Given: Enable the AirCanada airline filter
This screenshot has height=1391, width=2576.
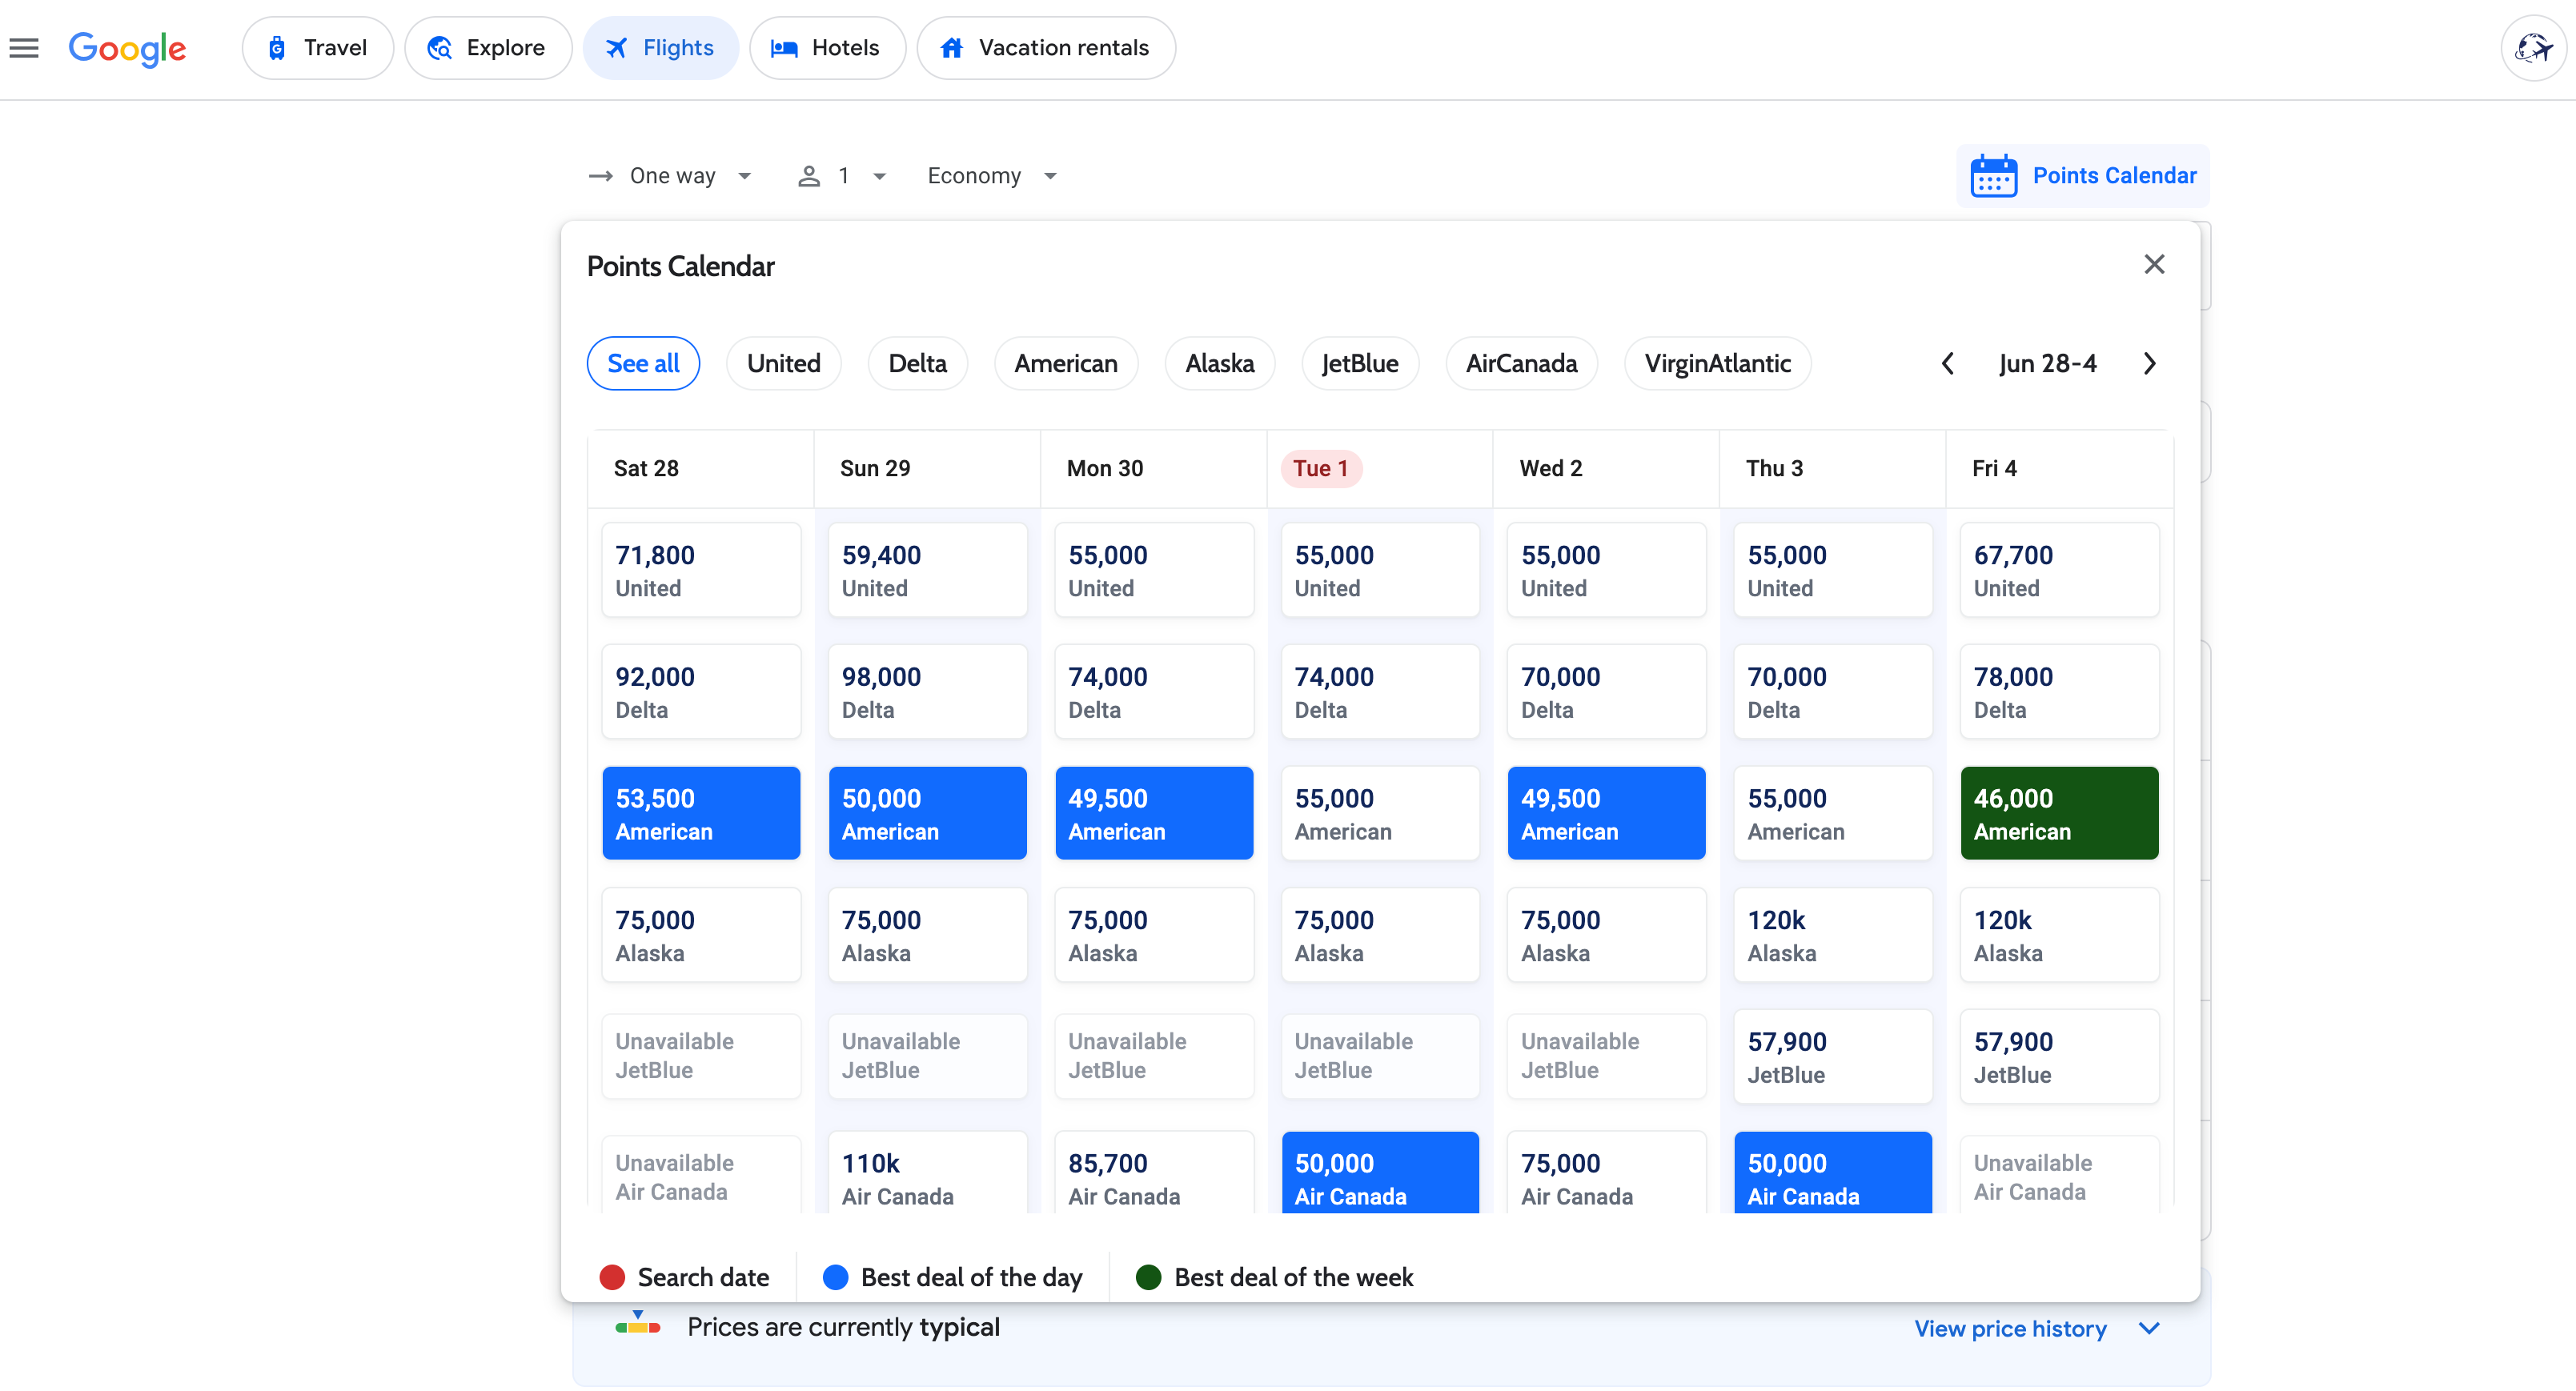Looking at the screenshot, I should point(1522,363).
